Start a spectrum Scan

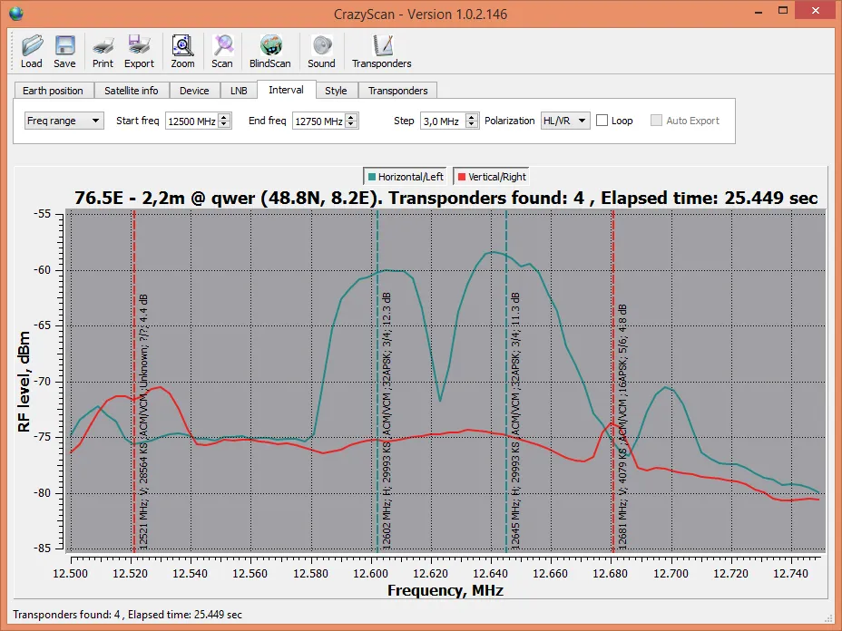click(x=222, y=52)
